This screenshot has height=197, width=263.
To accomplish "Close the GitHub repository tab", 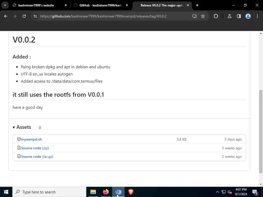I will coord(127,5).
